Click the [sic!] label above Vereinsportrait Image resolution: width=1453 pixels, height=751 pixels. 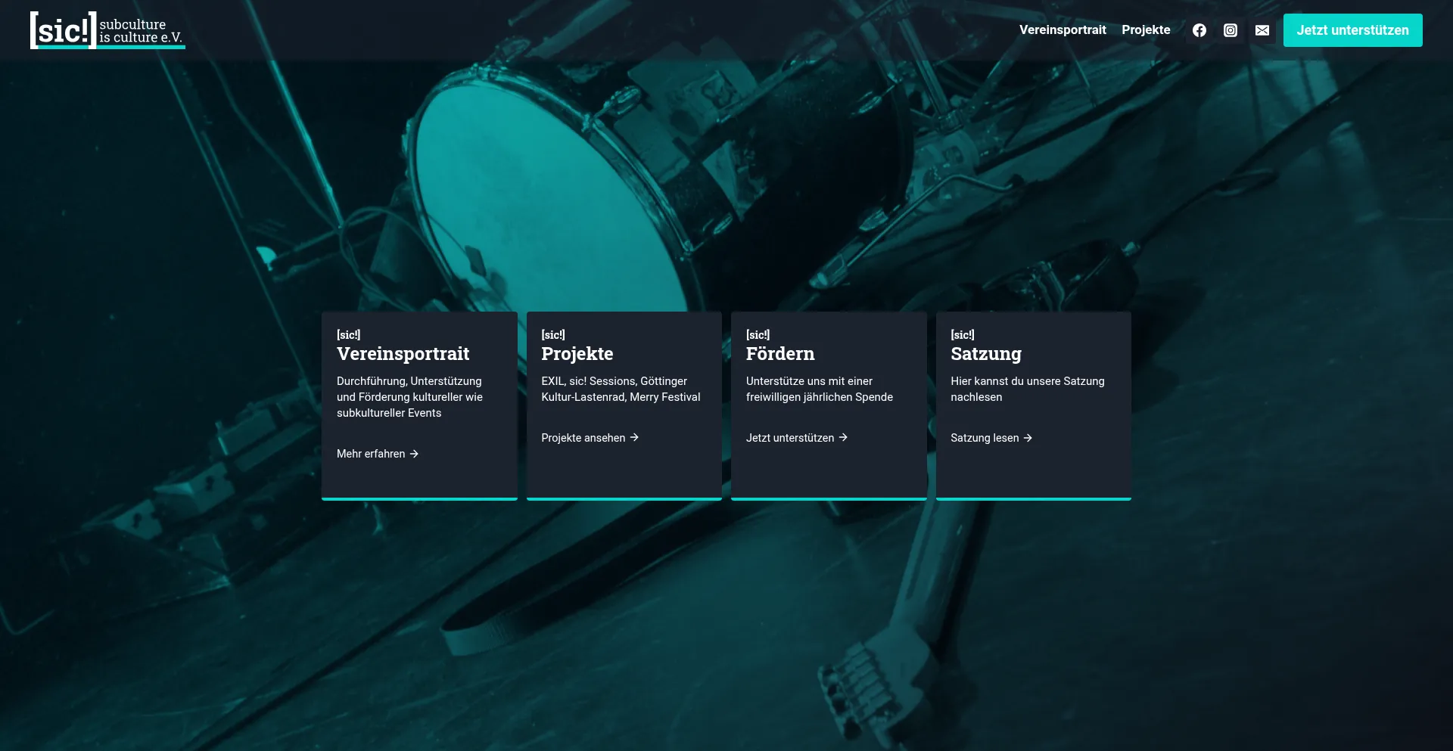point(349,335)
